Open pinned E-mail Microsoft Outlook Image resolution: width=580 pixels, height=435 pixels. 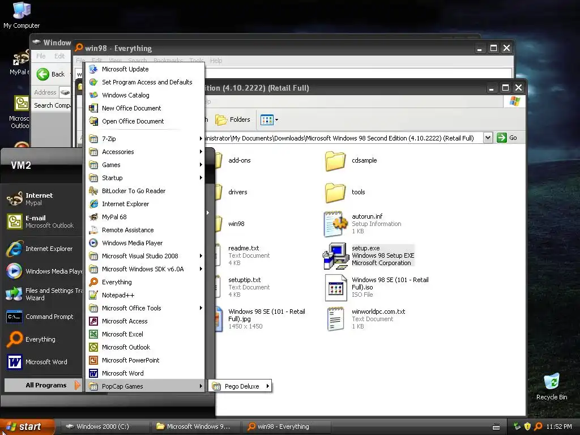coord(42,221)
